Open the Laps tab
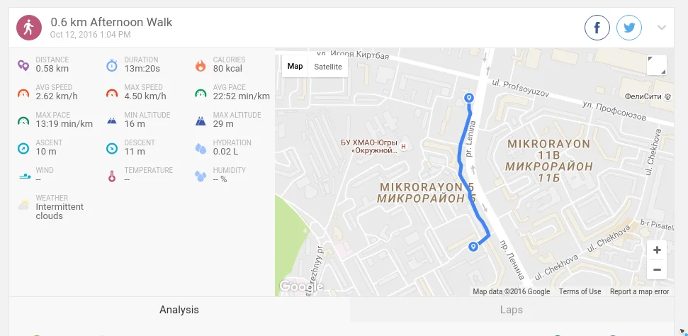Viewport: 688px width, 336px height. 512,310
